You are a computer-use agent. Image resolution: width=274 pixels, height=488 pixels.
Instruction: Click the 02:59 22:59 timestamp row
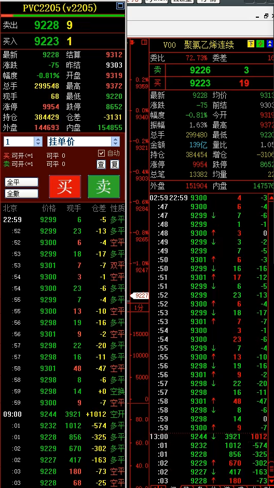[169, 198]
